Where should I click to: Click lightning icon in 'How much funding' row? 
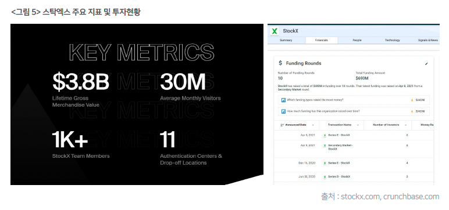click(x=412, y=111)
